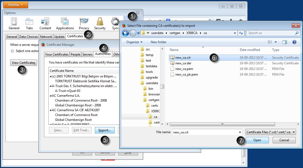The width and height of the screenshot is (303, 168).
Task: Open the Certificate Files type filter dropdown
Action: click(x=270, y=132)
